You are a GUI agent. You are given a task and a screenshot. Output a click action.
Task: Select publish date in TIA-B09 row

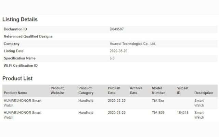point(117,113)
